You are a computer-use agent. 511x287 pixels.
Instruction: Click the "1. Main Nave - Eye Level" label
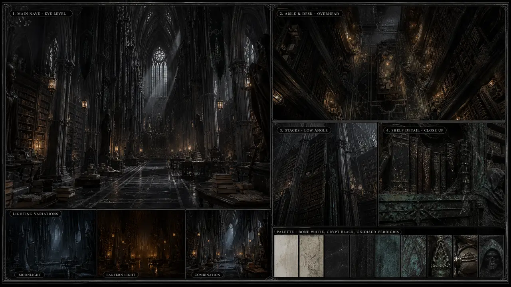click(41, 14)
